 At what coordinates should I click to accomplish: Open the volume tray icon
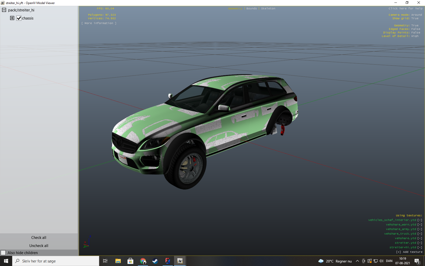click(381, 261)
